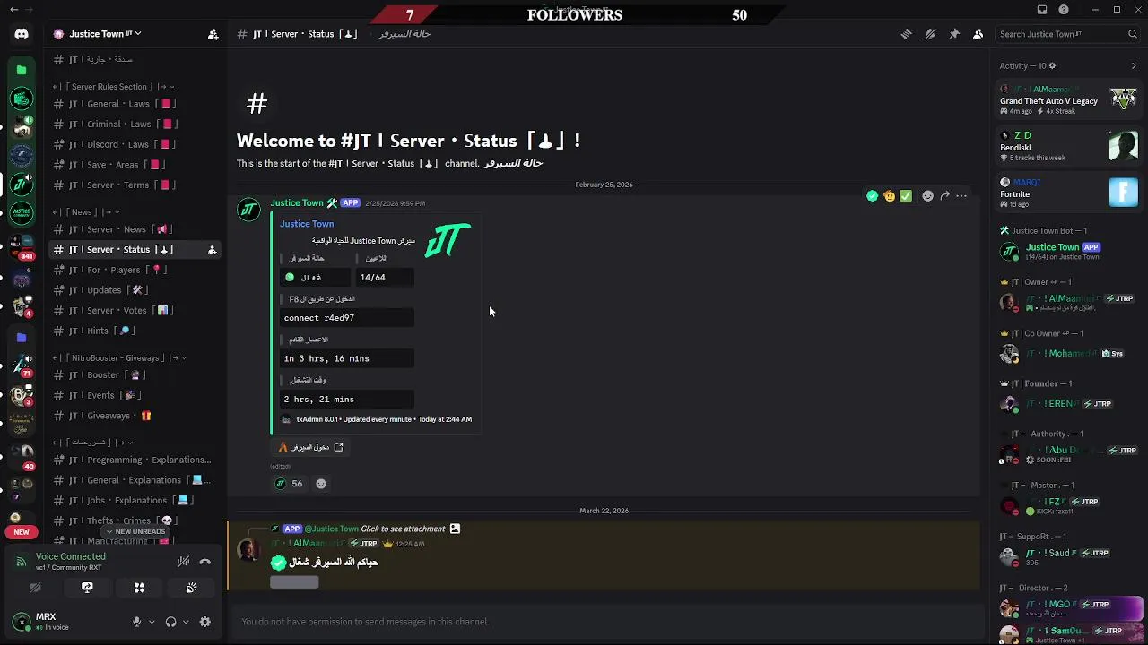
Task: Open the Fortnite activity card
Action: pos(1068,193)
